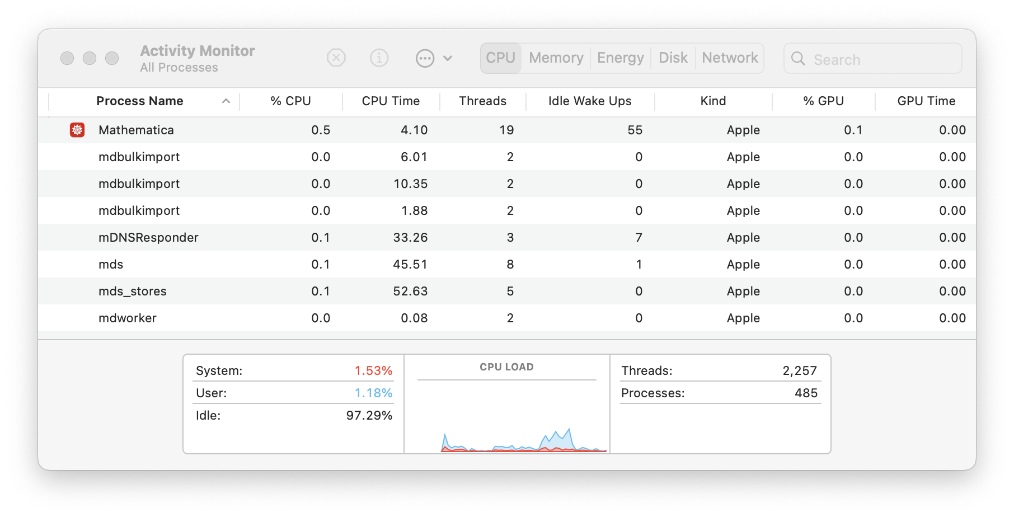Sort by Threads column header
The image size is (1014, 517).
click(x=482, y=101)
